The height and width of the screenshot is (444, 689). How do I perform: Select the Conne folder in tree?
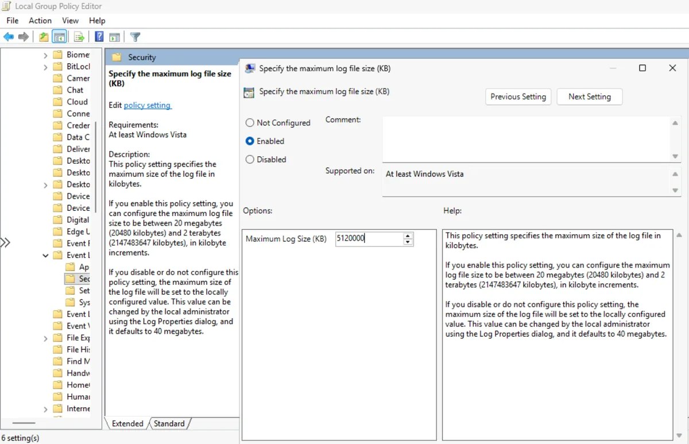pyautogui.click(x=71, y=114)
